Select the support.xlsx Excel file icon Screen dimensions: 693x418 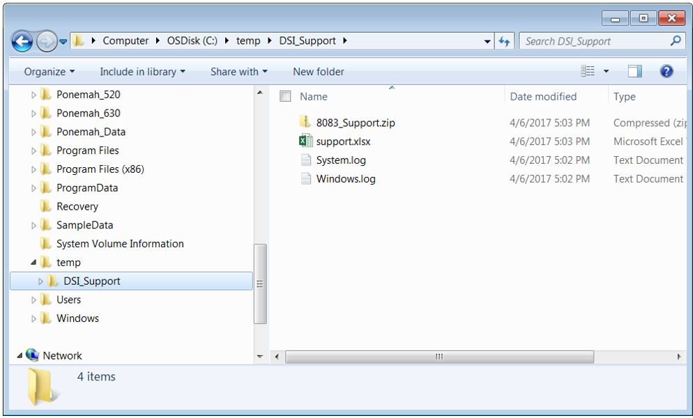click(305, 141)
